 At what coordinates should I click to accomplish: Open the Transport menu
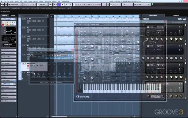[x=35, y=1]
